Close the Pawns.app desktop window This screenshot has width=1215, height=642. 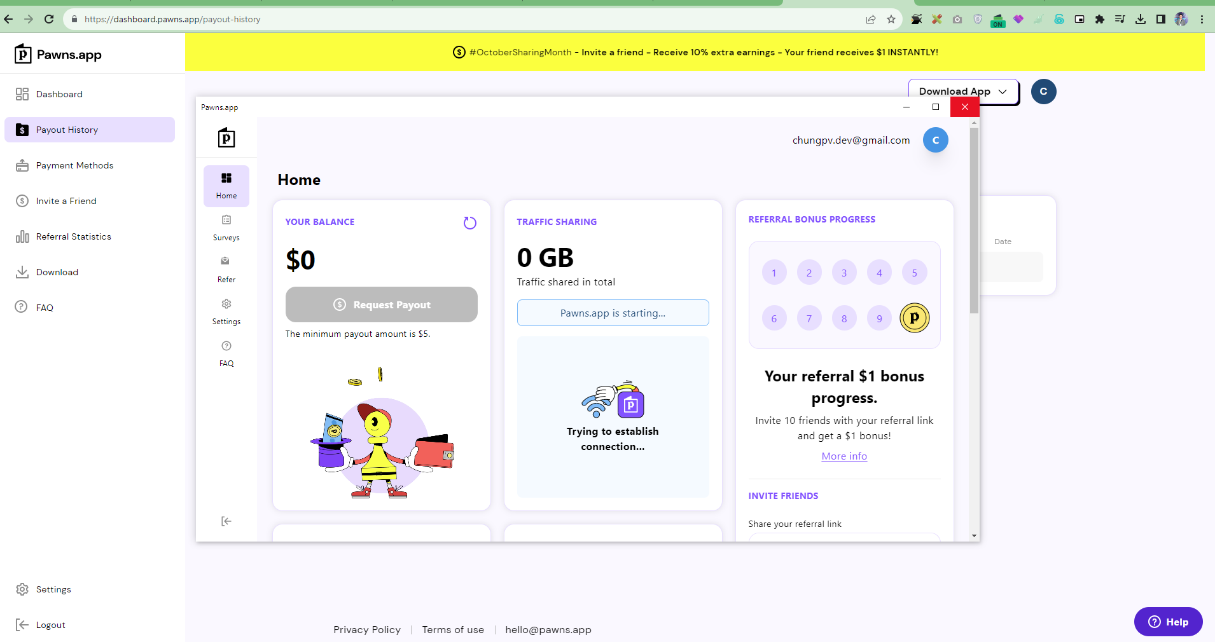coord(965,107)
